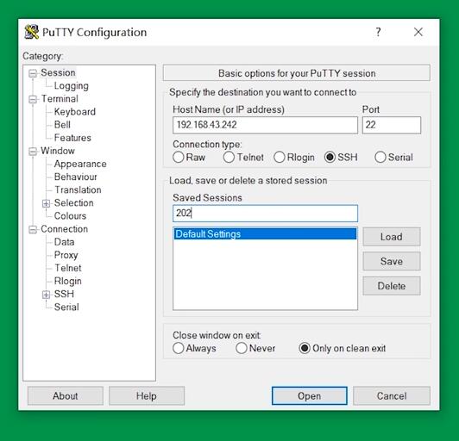Viewport: 459px width, 441px height.
Task: Open the Features category
Action: [72, 138]
